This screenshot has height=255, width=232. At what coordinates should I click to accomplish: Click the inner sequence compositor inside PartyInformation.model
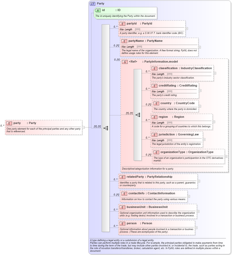tap(138, 115)
